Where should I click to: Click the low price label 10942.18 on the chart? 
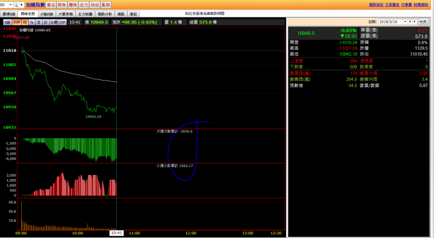click(93, 117)
